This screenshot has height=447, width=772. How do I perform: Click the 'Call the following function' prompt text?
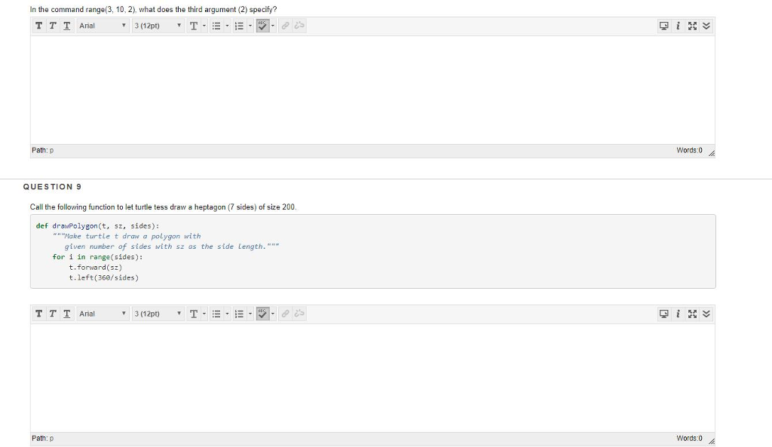coord(164,207)
